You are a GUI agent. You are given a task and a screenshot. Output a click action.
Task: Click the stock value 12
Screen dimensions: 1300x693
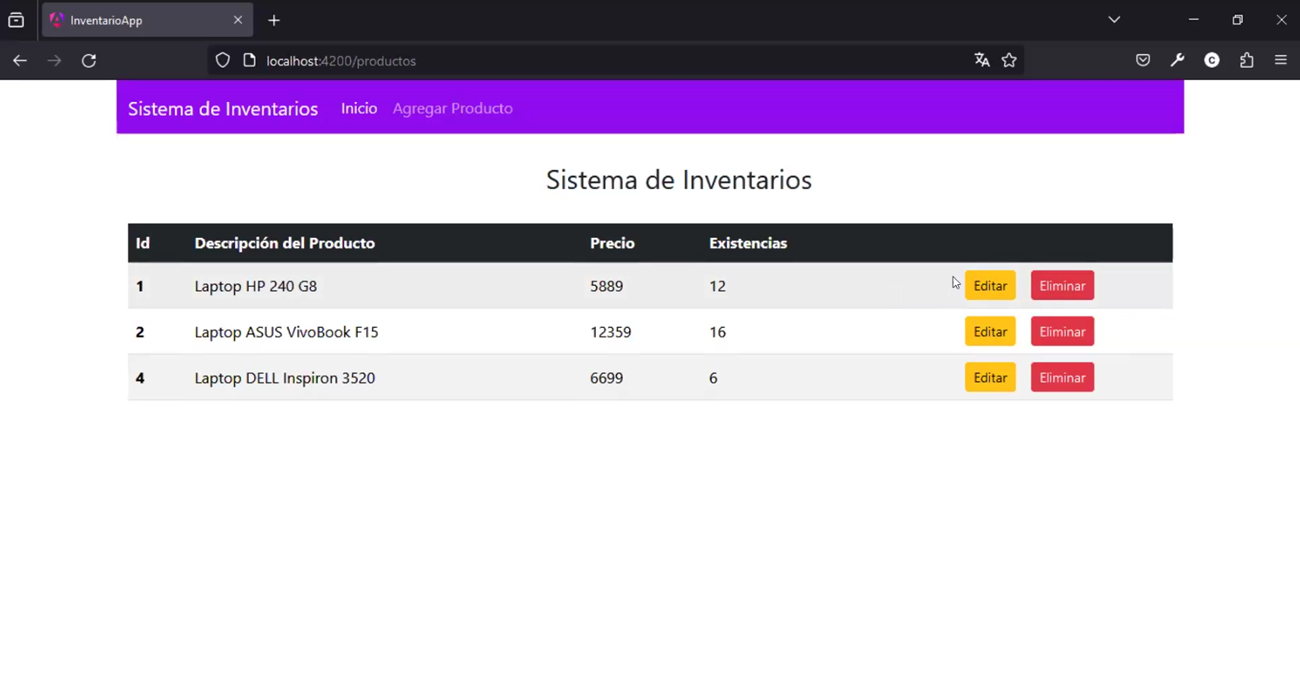coord(718,286)
